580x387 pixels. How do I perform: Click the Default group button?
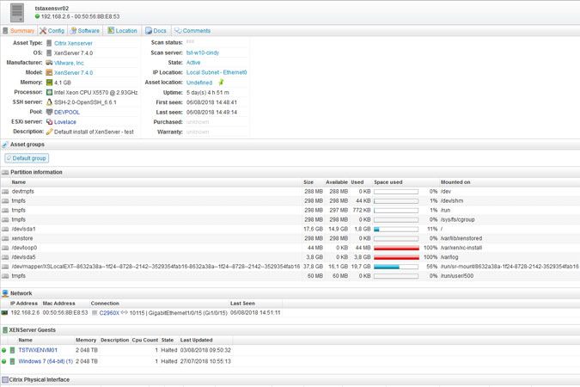click(x=27, y=158)
